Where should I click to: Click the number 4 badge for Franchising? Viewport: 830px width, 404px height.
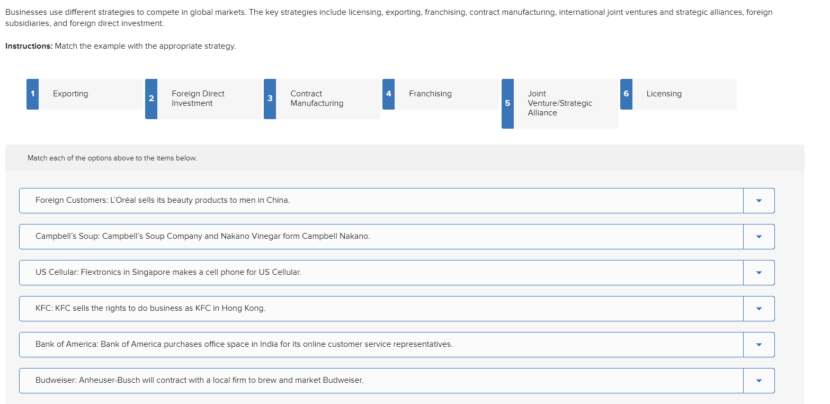coord(388,94)
